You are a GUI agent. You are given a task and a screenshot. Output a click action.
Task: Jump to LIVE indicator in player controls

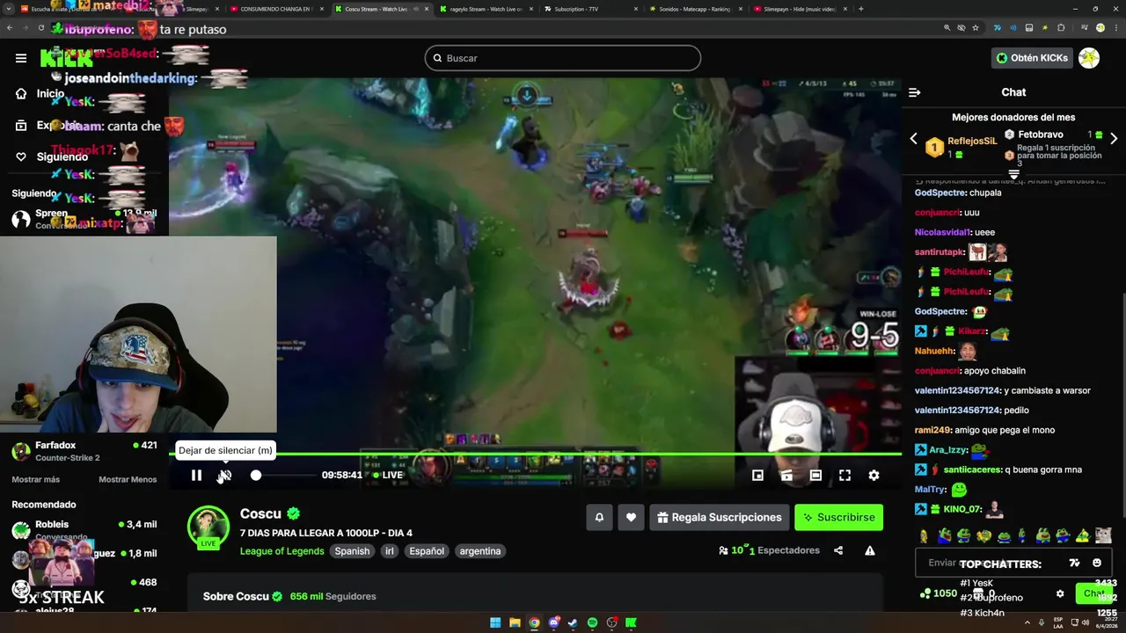[388, 475]
